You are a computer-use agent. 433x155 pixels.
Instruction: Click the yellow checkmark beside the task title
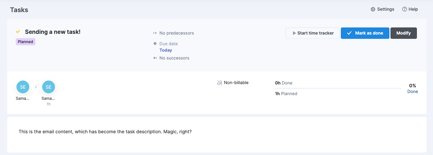18,32
